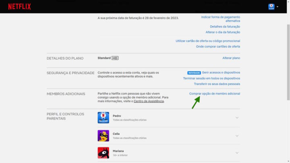This screenshot has width=290, height=163.
Task: Click the scrollbar down arrow
Action: click(288, 161)
